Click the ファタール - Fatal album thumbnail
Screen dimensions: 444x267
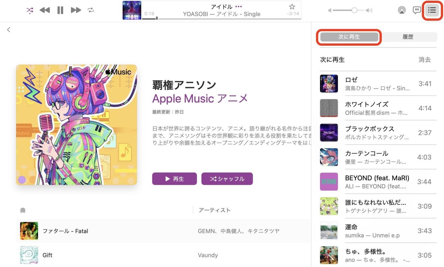click(29, 231)
